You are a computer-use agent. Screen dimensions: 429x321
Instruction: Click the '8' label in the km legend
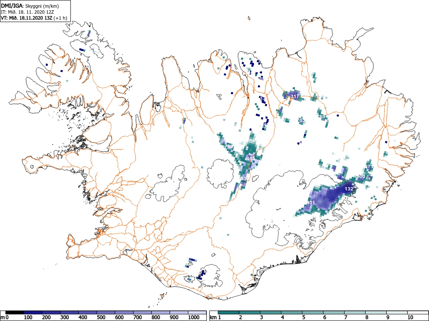coord(367,318)
